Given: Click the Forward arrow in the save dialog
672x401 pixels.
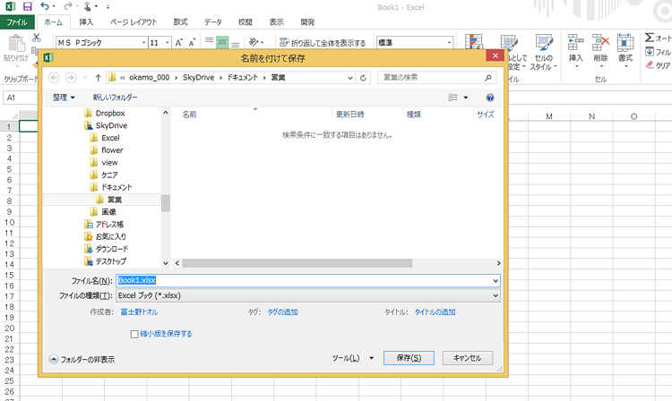Looking at the screenshot, I should pyautogui.click(x=71, y=78).
